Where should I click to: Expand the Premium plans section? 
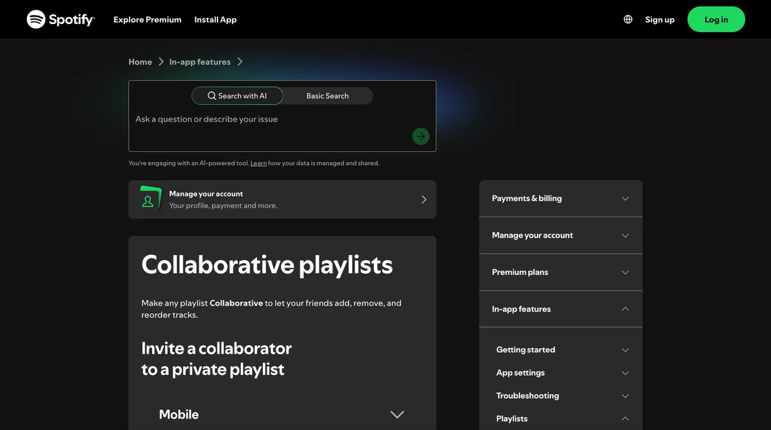[561, 273]
